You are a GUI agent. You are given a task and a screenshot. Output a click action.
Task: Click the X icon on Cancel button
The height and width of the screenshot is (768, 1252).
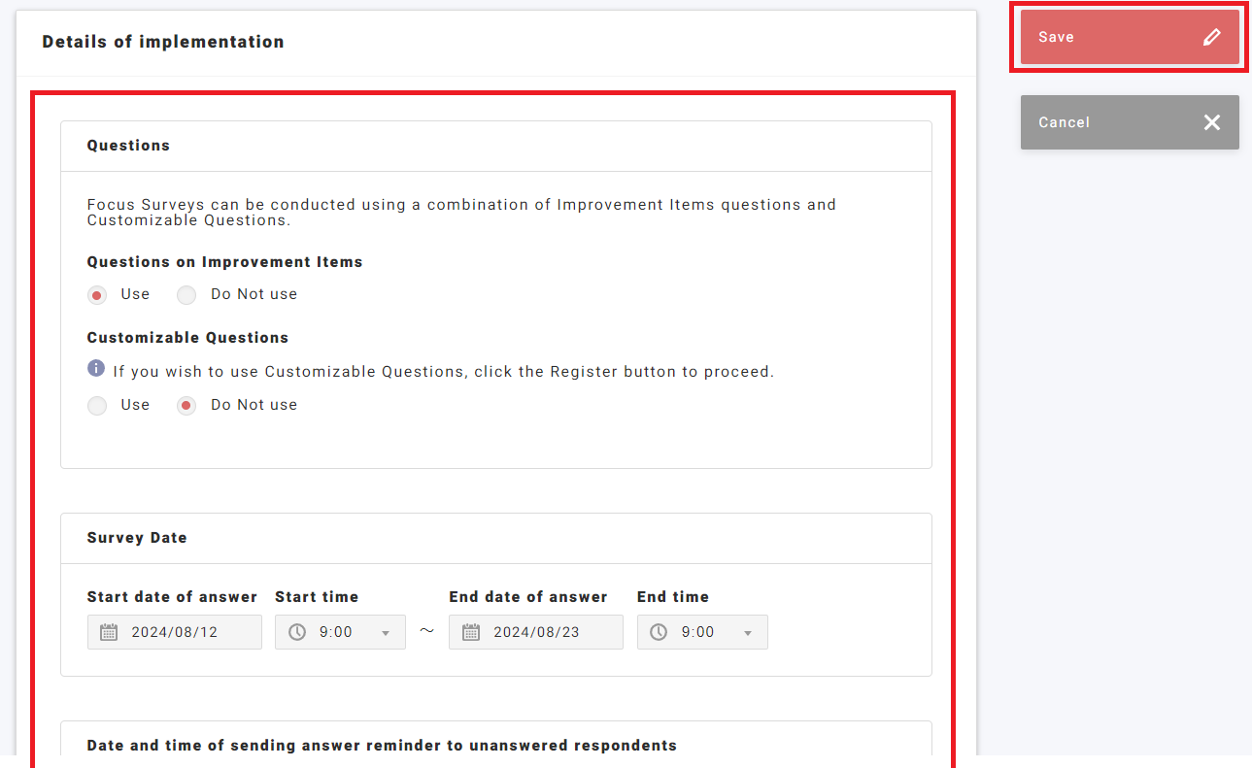pos(1211,122)
